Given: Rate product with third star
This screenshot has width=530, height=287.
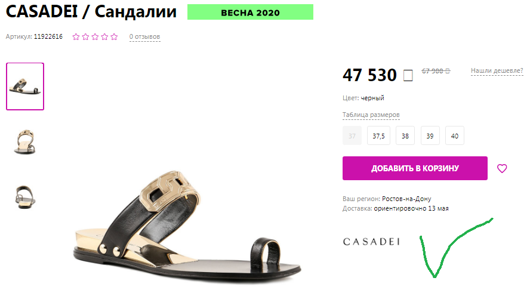Looking at the screenshot, I should point(95,37).
